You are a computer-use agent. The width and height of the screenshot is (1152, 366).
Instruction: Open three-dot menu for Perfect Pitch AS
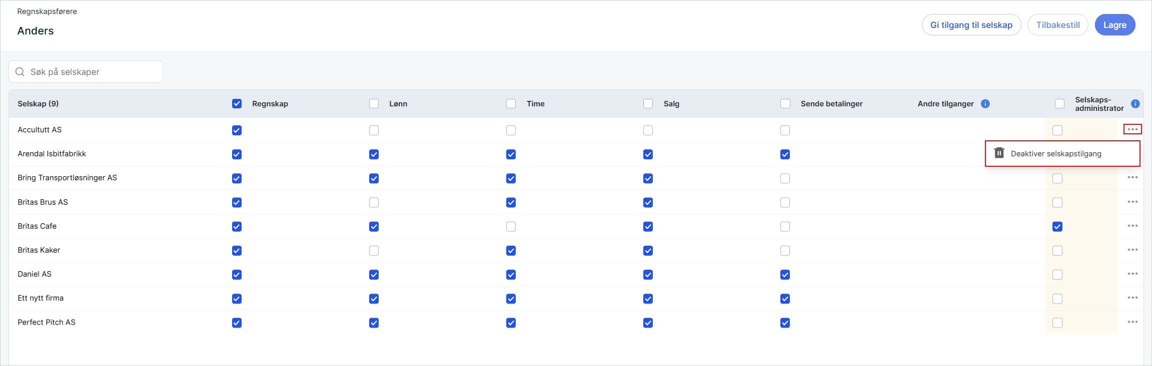(1132, 322)
